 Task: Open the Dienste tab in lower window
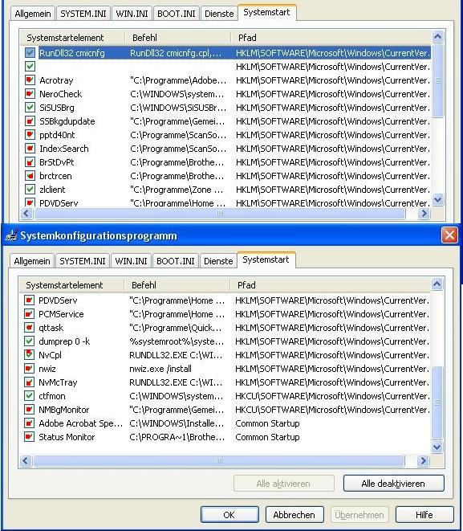tap(218, 261)
